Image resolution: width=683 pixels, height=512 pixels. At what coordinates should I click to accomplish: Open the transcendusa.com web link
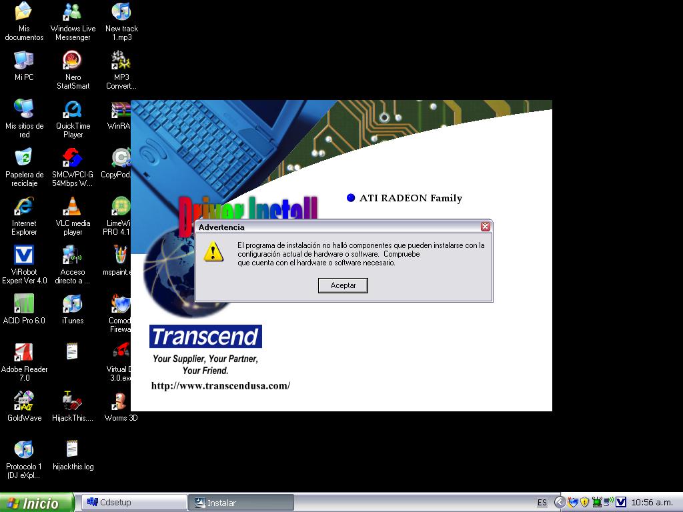tap(220, 386)
